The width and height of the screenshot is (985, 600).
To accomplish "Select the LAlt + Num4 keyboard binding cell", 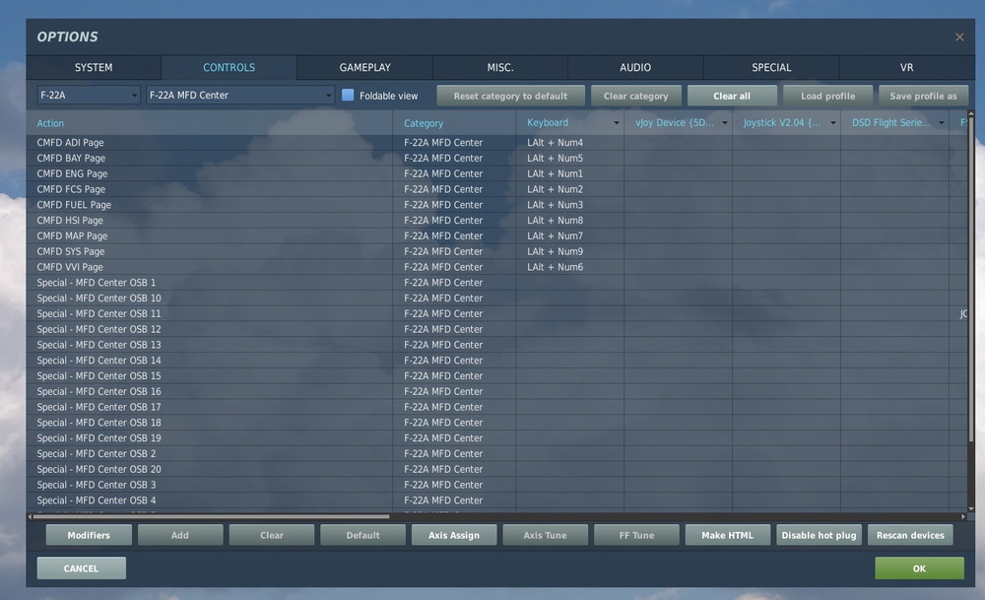I will coord(569,143).
